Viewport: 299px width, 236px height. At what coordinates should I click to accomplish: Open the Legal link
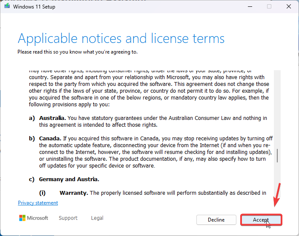(x=97, y=218)
